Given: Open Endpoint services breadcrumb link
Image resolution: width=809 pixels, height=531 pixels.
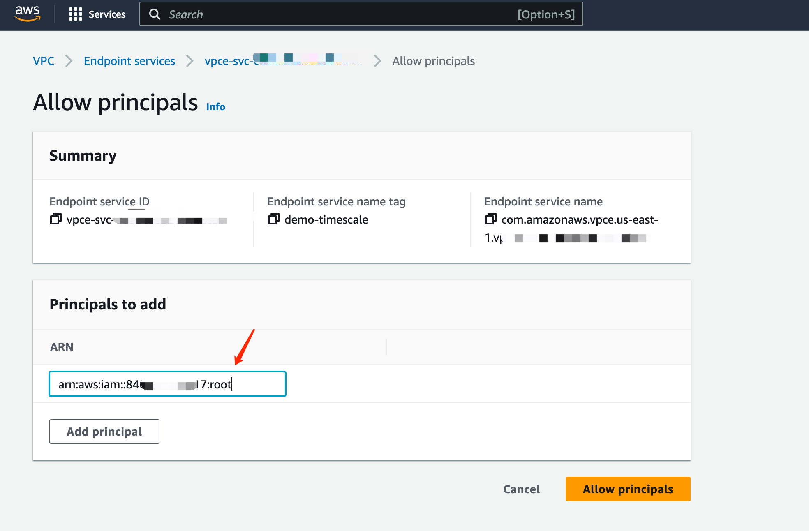Looking at the screenshot, I should pyautogui.click(x=129, y=61).
